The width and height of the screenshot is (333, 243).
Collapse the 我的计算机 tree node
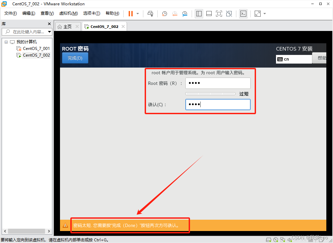(x=6, y=42)
